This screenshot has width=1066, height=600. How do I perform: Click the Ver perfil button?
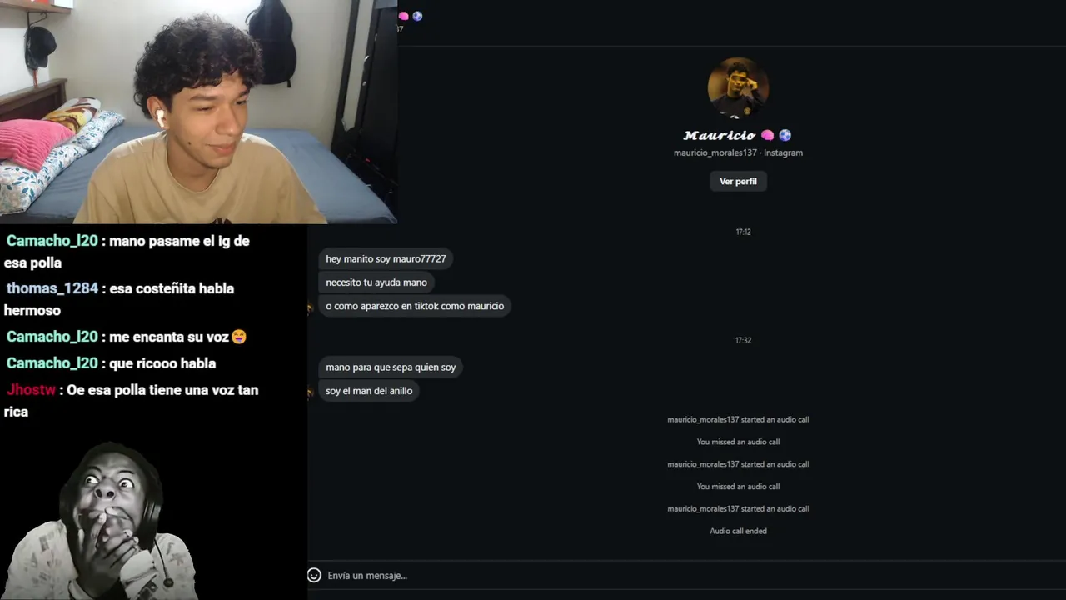(738, 181)
